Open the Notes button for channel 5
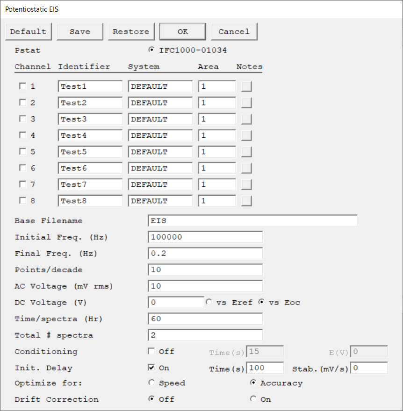403x411 pixels. (x=246, y=152)
